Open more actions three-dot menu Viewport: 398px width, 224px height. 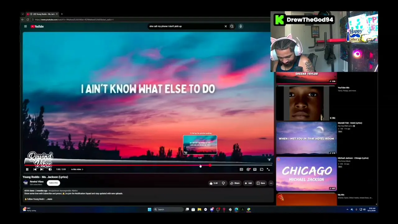click(x=271, y=183)
